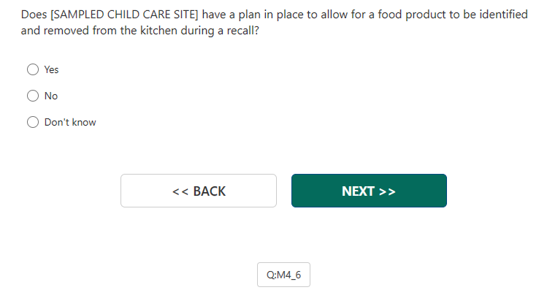Click the word 'BACK' on the white button

[210, 191]
